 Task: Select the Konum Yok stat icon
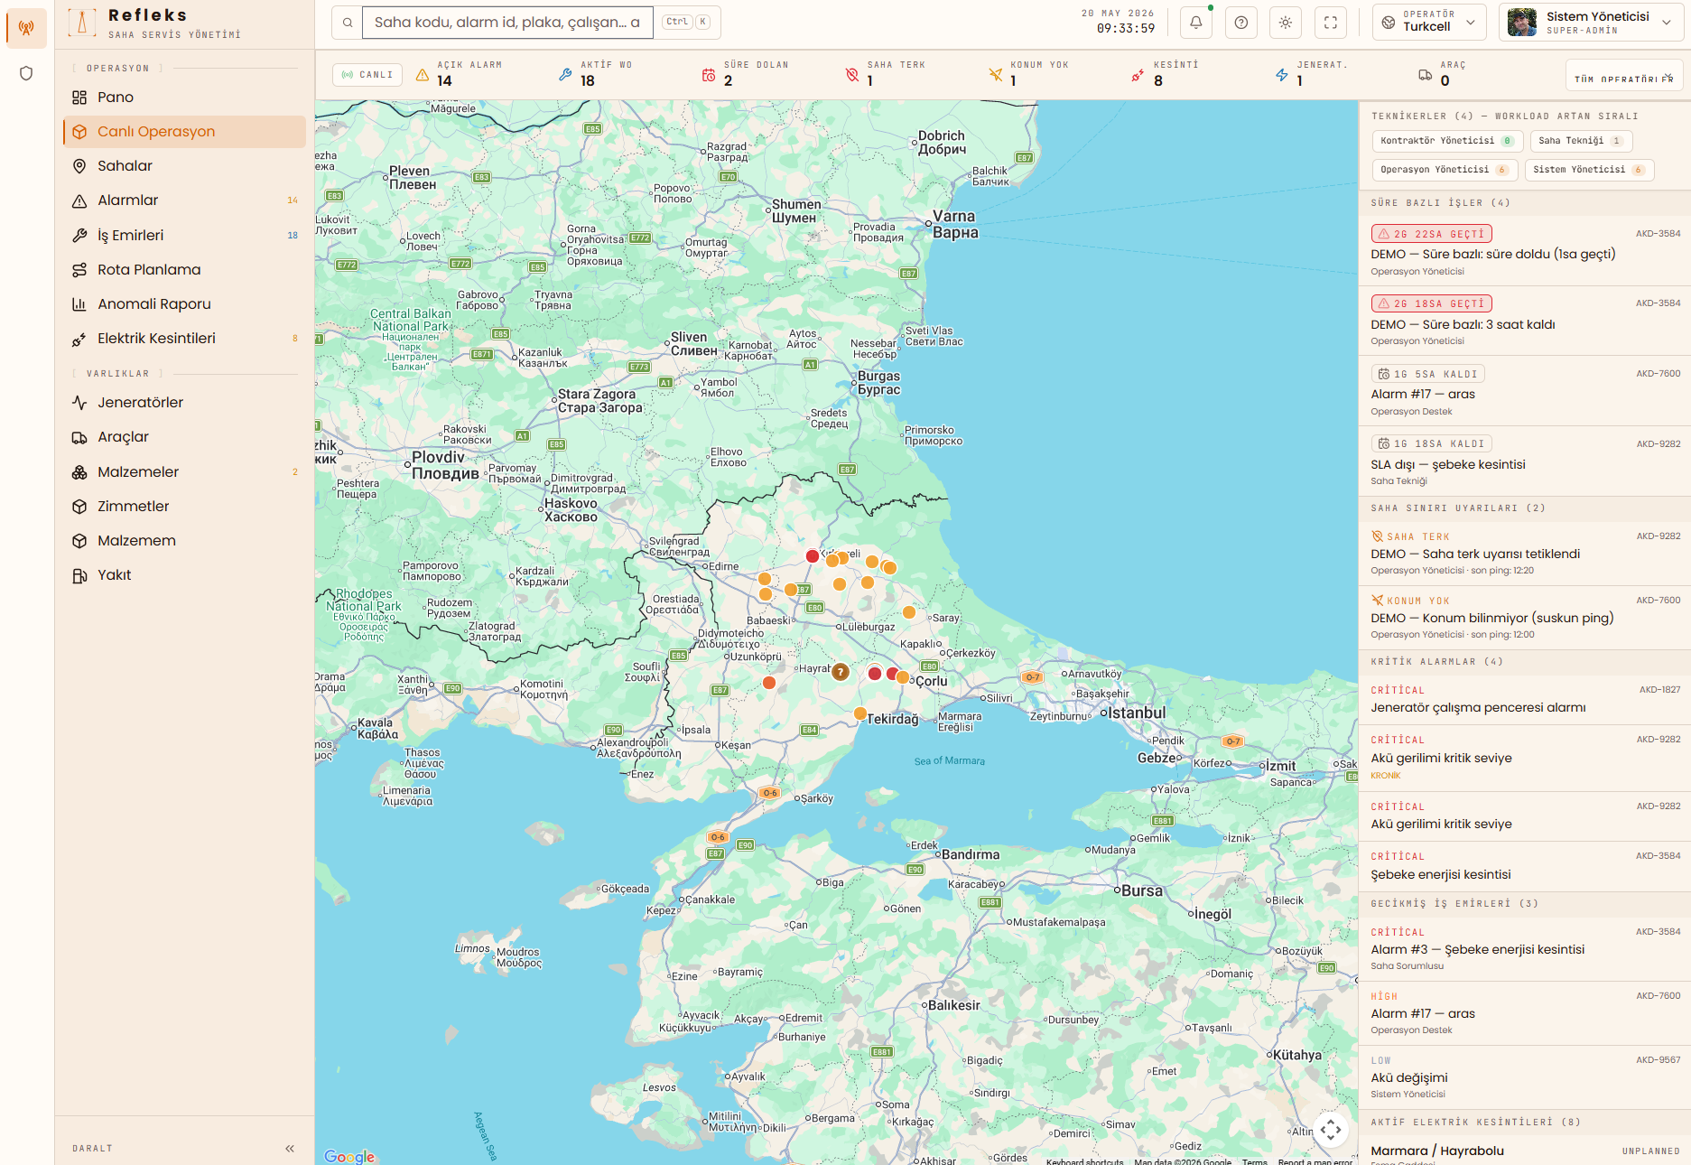[996, 75]
